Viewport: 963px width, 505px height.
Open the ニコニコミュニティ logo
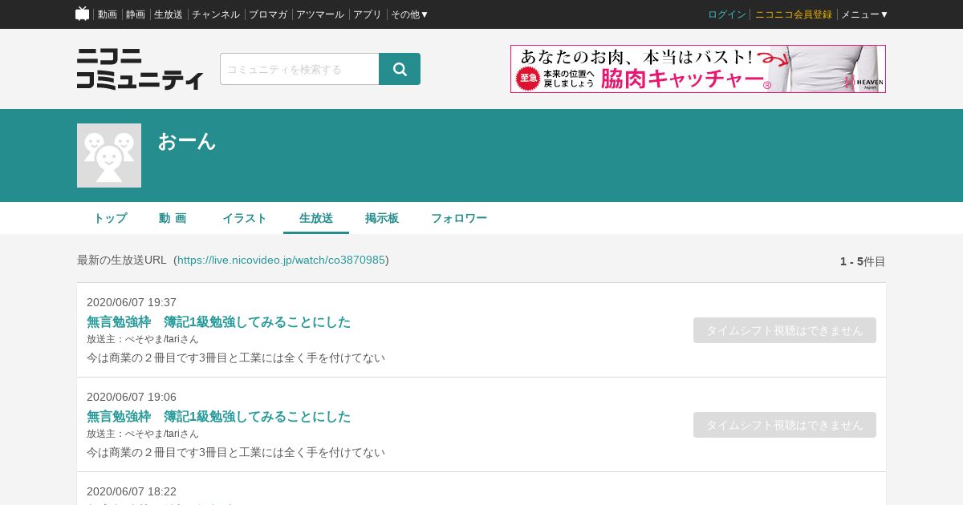click(140, 69)
